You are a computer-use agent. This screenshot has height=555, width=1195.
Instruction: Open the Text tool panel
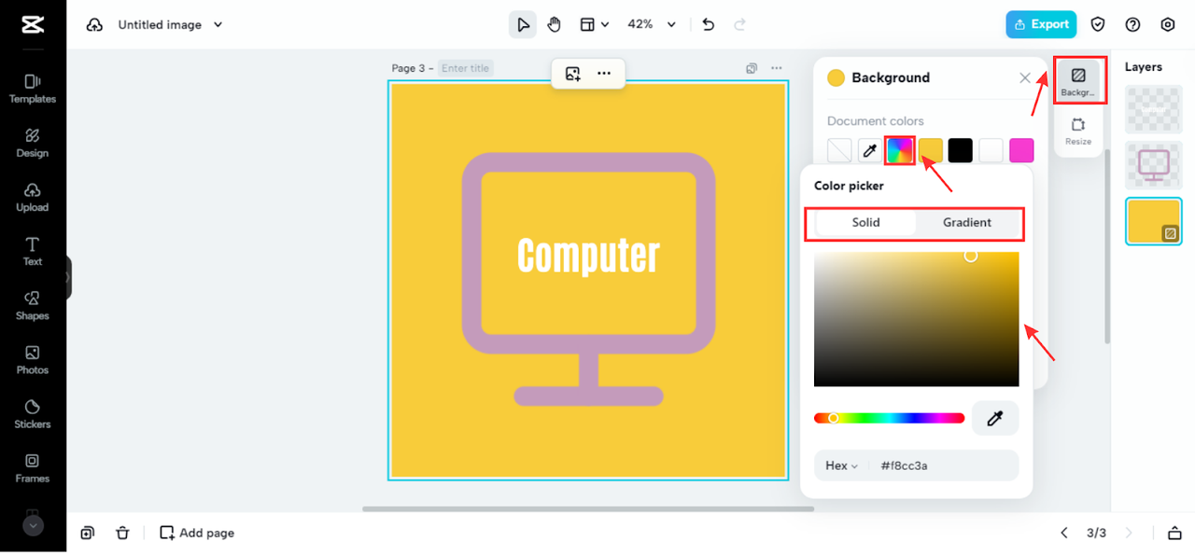[33, 251]
